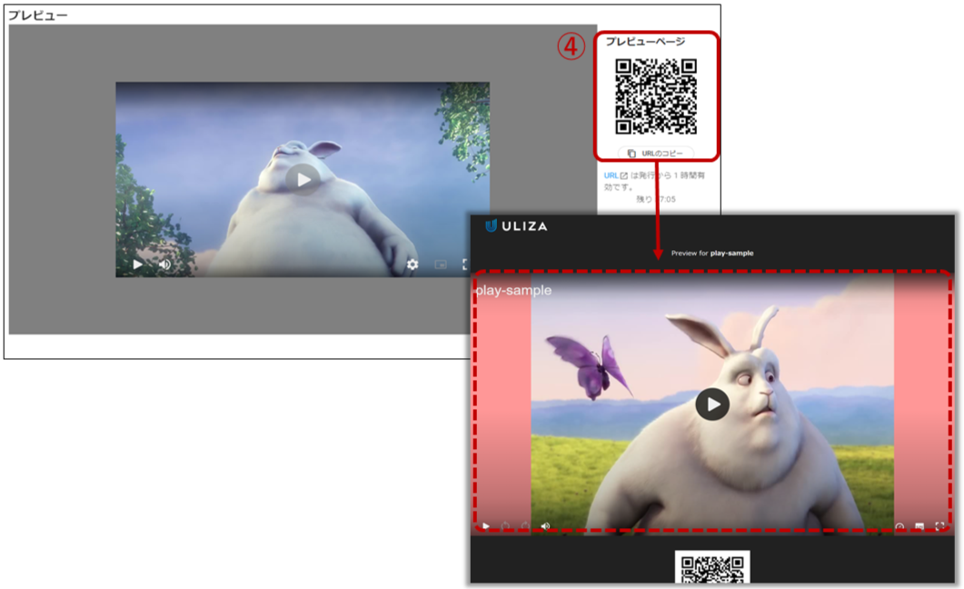Click the small play icon in the first player's control bar
This screenshot has width=964, height=589.
click(x=138, y=265)
